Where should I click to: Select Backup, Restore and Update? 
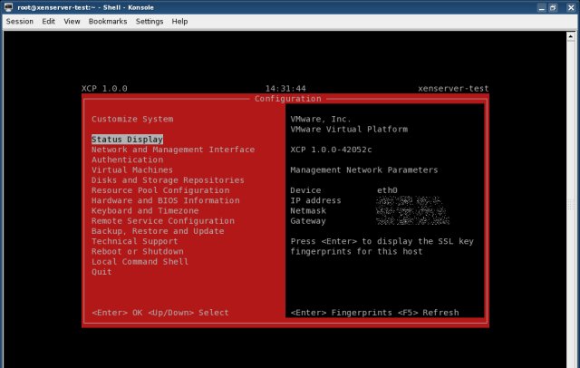pyautogui.click(x=158, y=231)
